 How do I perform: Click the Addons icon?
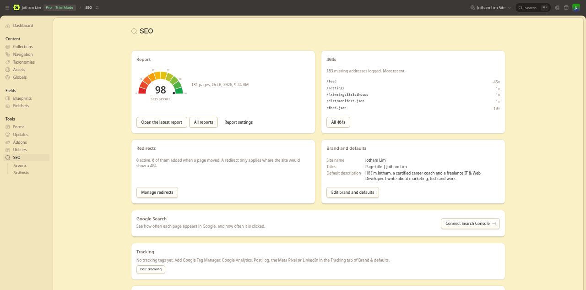pos(8,142)
